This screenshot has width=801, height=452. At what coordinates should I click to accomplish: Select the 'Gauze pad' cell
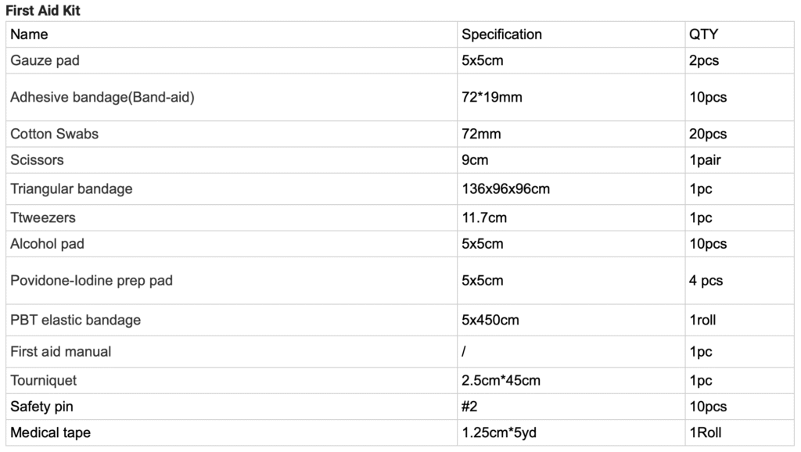pos(45,60)
